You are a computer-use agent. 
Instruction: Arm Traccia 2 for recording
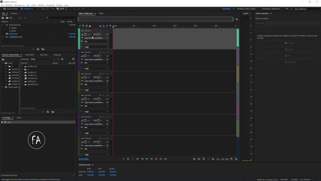click(107, 52)
